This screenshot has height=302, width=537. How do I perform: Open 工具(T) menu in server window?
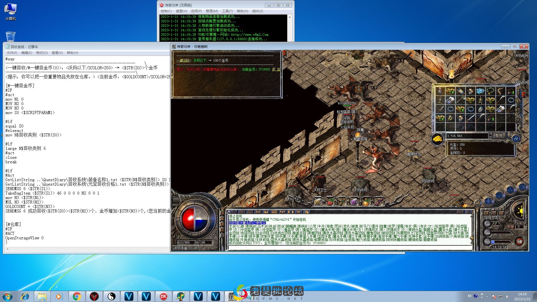[227, 11]
